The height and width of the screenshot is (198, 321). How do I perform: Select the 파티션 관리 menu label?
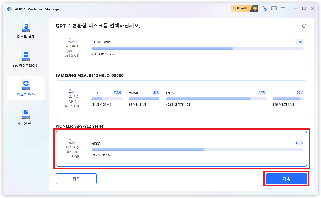[x=26, y=123]
